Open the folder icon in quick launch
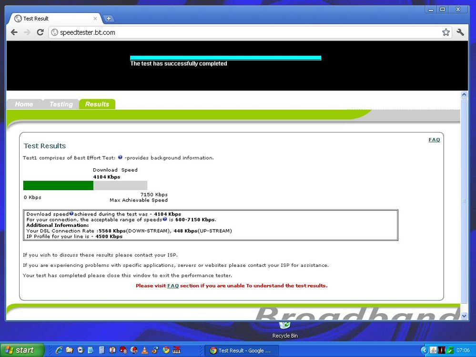Screen dimensions: 476x357 point(70,350)
